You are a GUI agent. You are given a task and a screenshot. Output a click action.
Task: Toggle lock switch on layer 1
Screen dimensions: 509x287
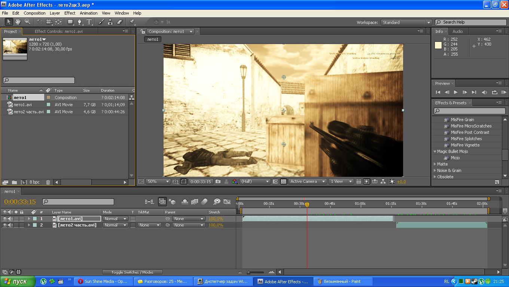point(22,219)
